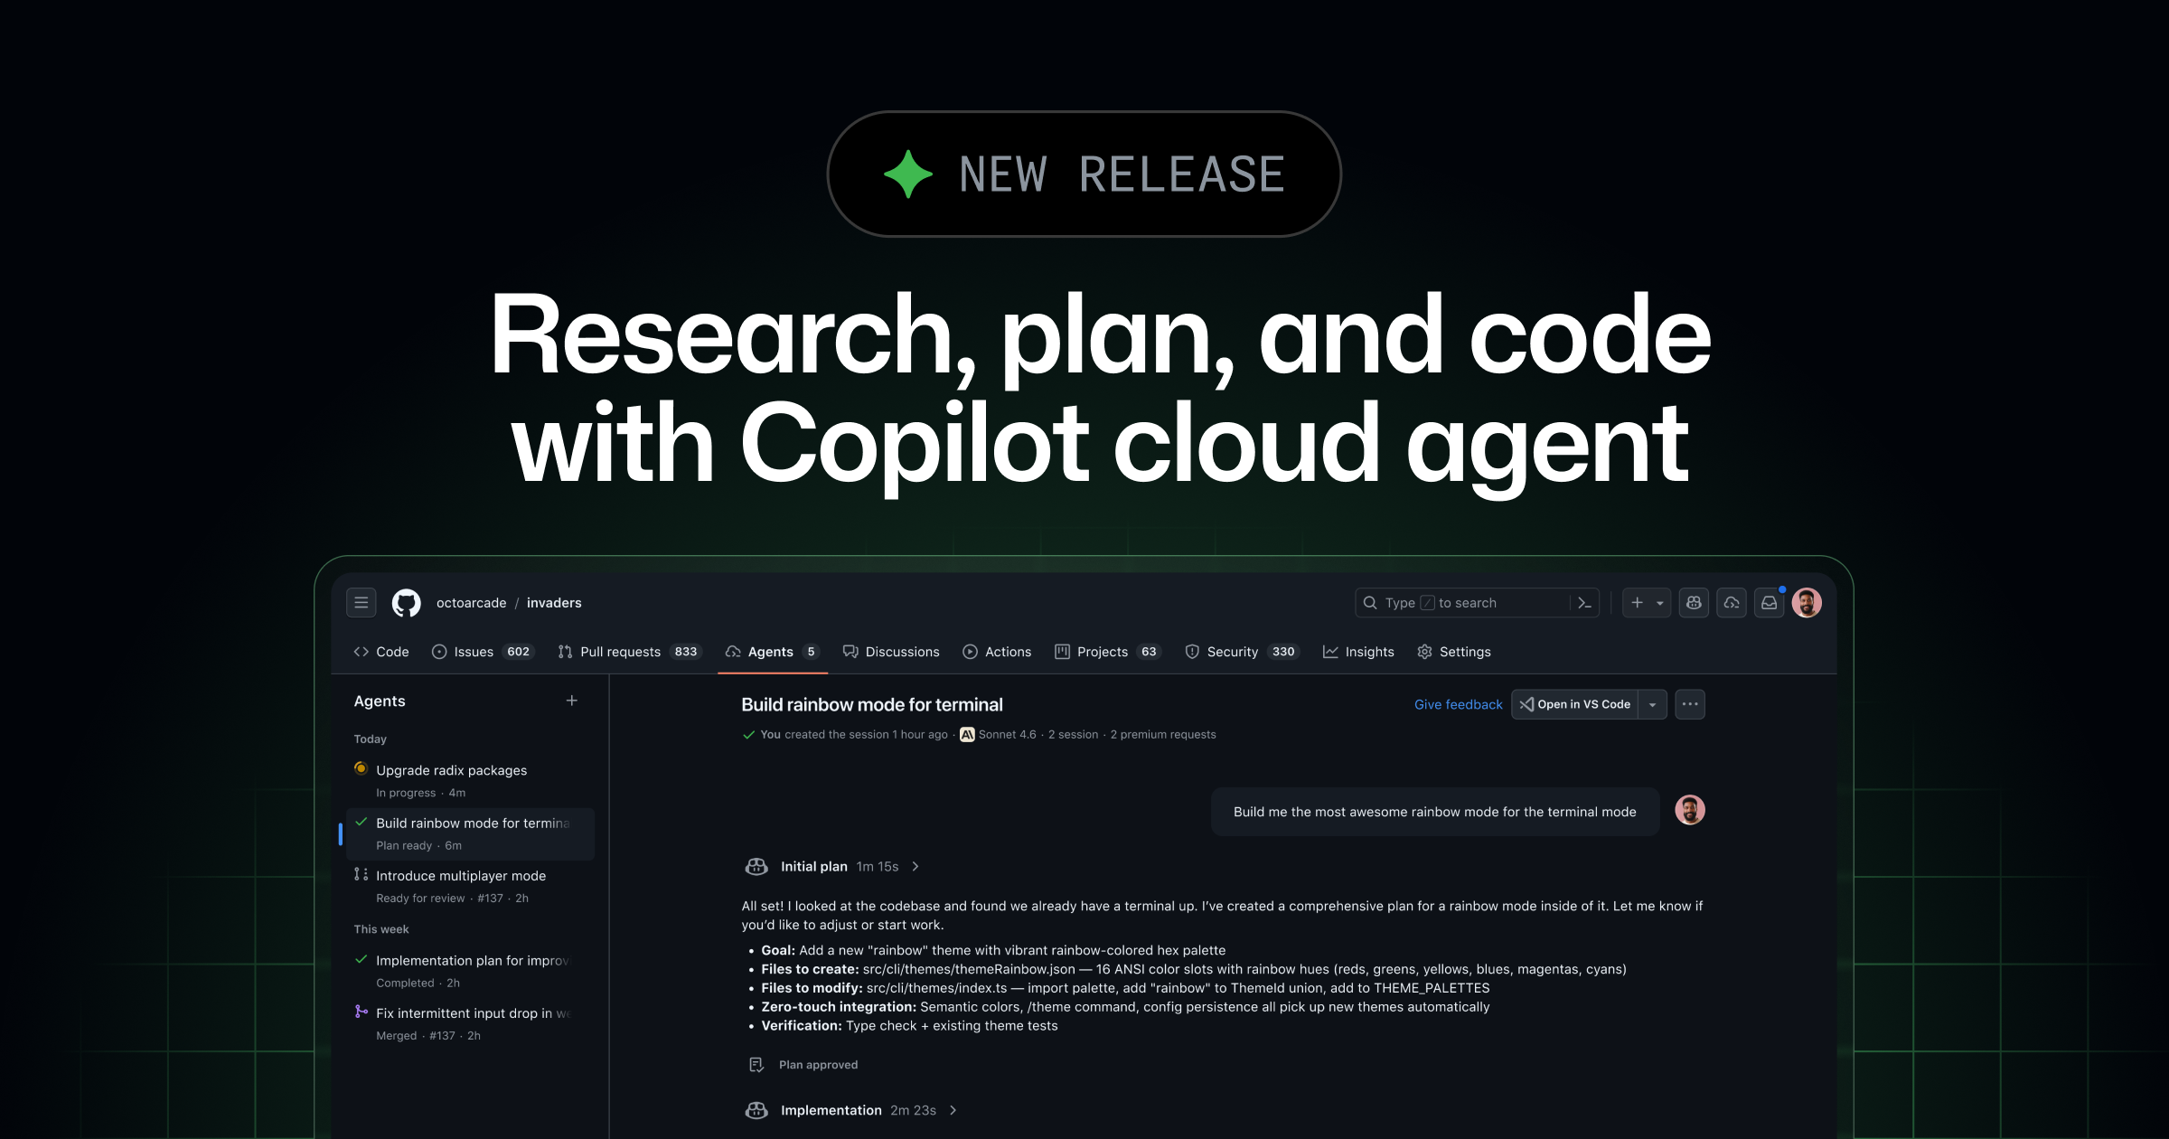Click into the Type to search field

point(1446,602)
